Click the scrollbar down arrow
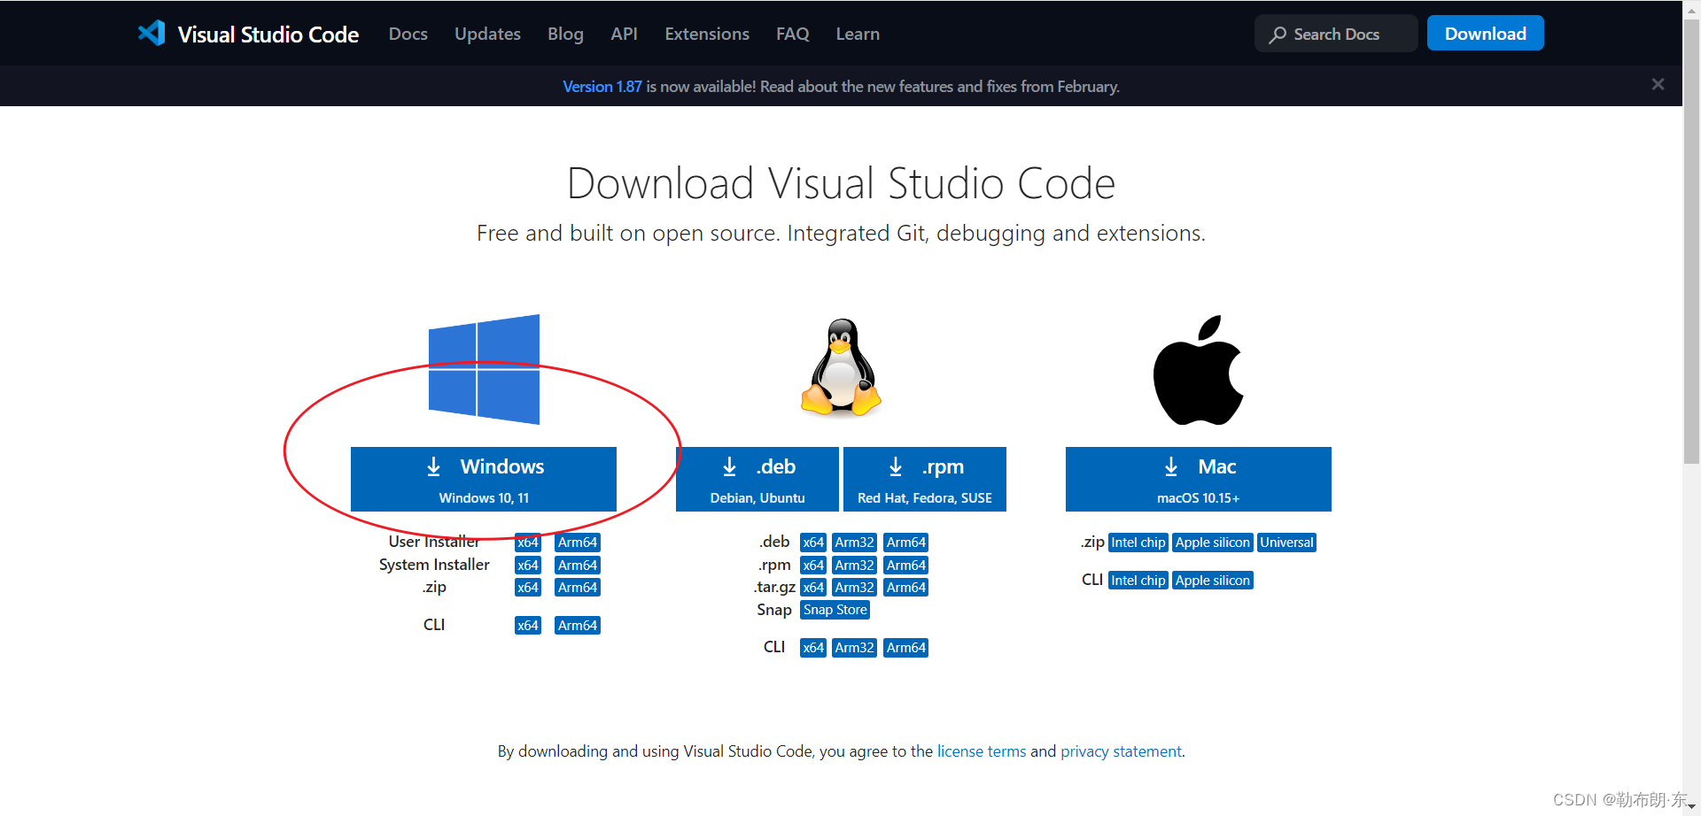 click(x=1691, y=807)
